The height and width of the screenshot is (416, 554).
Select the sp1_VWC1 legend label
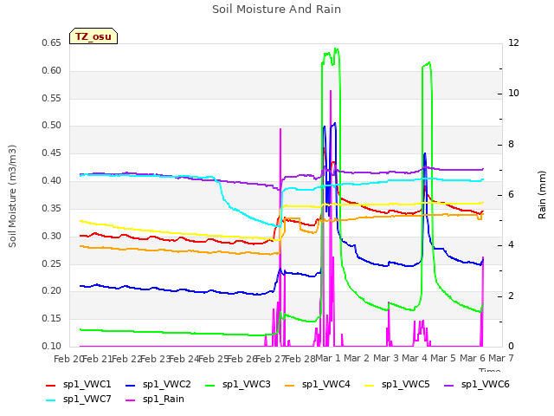87,385
